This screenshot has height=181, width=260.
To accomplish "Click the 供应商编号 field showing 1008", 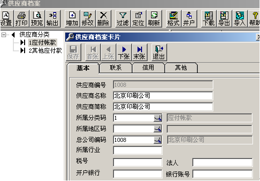I will point(163,85).
